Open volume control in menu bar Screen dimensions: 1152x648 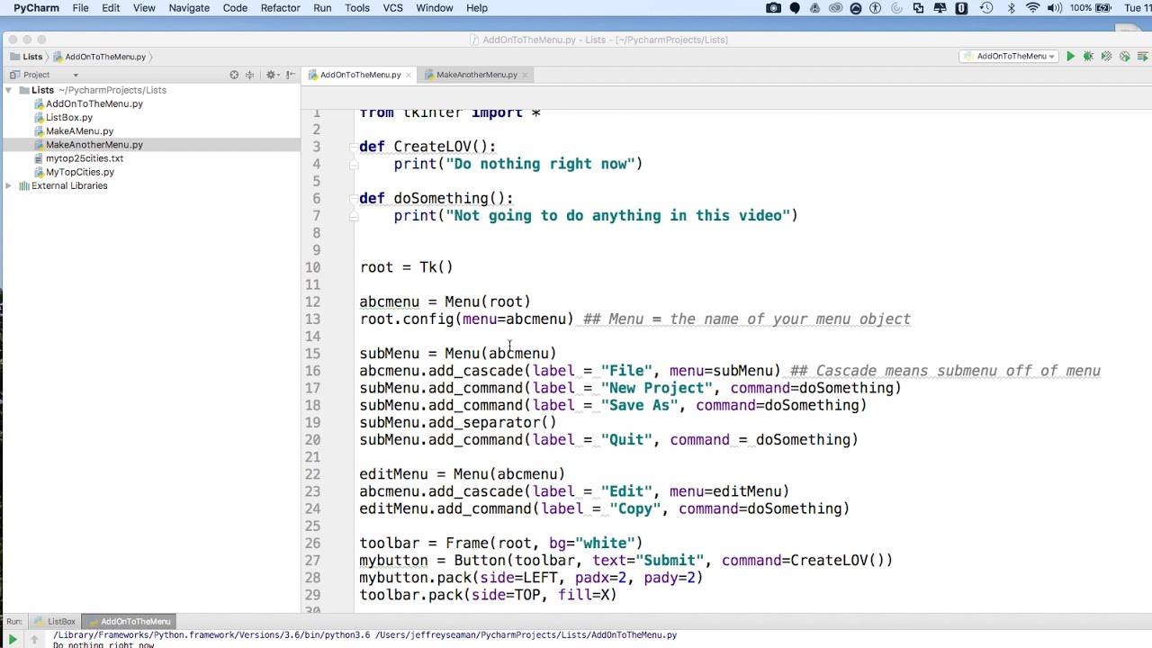tap(1054, 8)
